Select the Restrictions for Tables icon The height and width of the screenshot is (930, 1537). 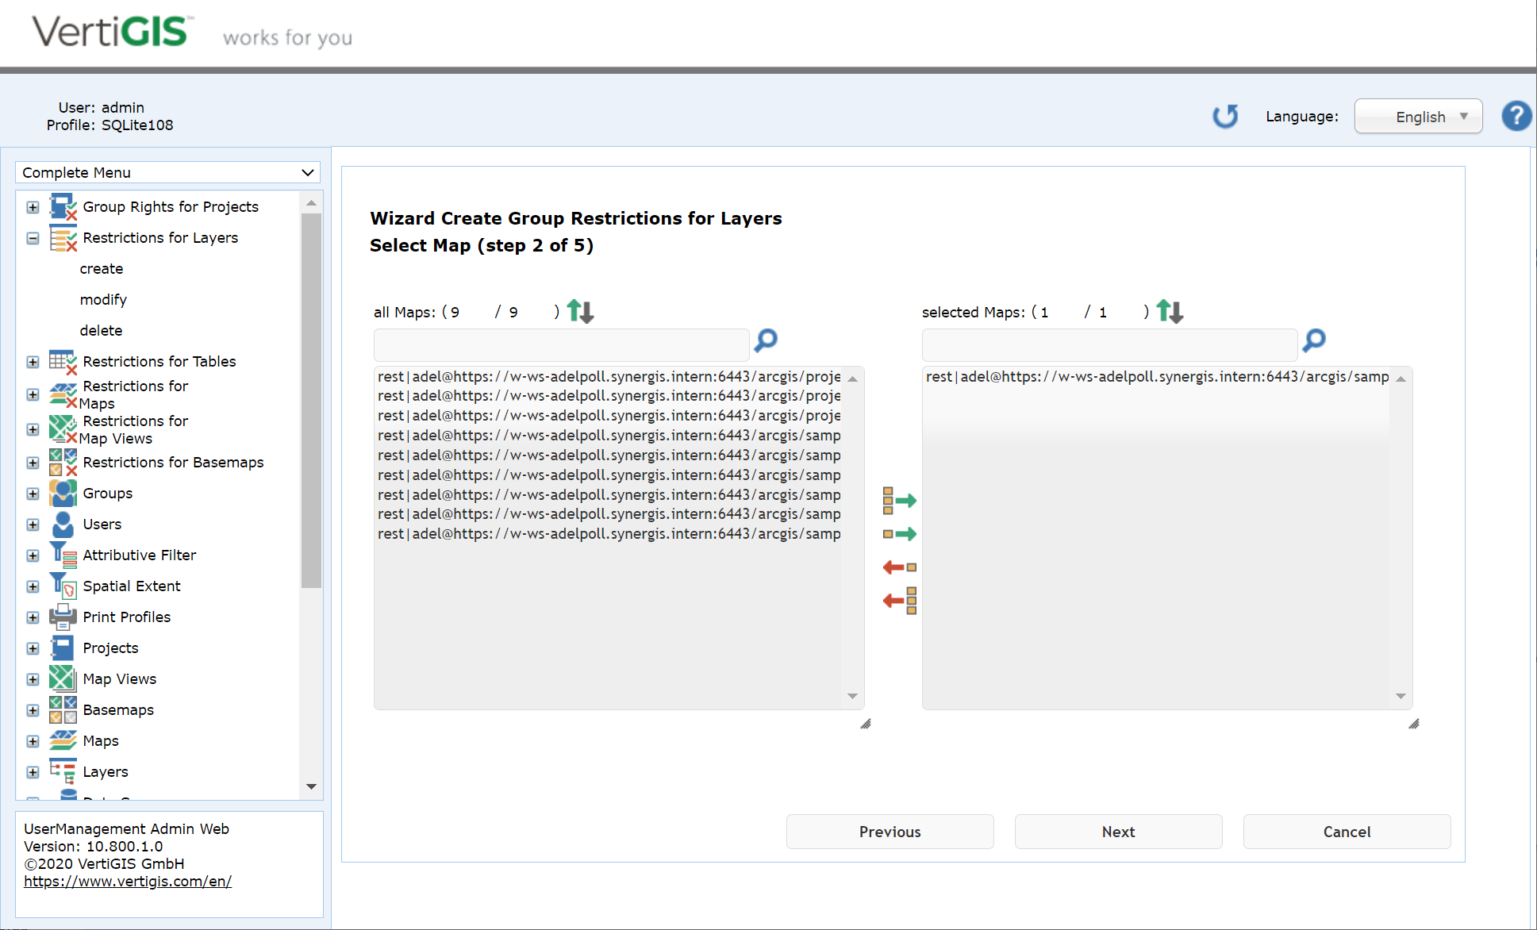[x=63, y=362]
